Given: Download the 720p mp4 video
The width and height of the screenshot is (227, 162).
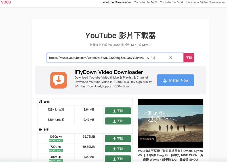Looking at the screenshot, I should (x=118, y=149).
